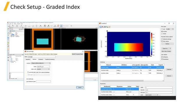Click Cancel in Edit rectangle dialog

pyautogui.click(x=80, y=87)
